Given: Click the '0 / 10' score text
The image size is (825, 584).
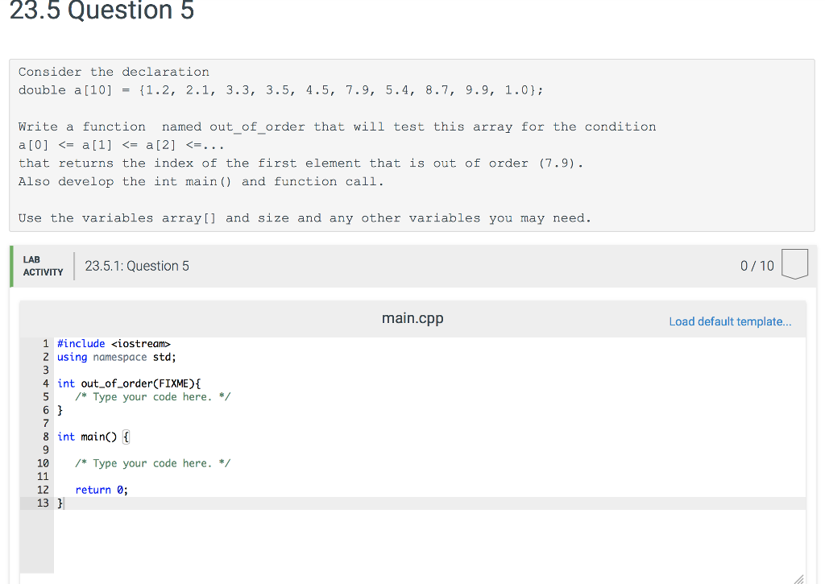Looking at the screenshot, I should [757, 266].
